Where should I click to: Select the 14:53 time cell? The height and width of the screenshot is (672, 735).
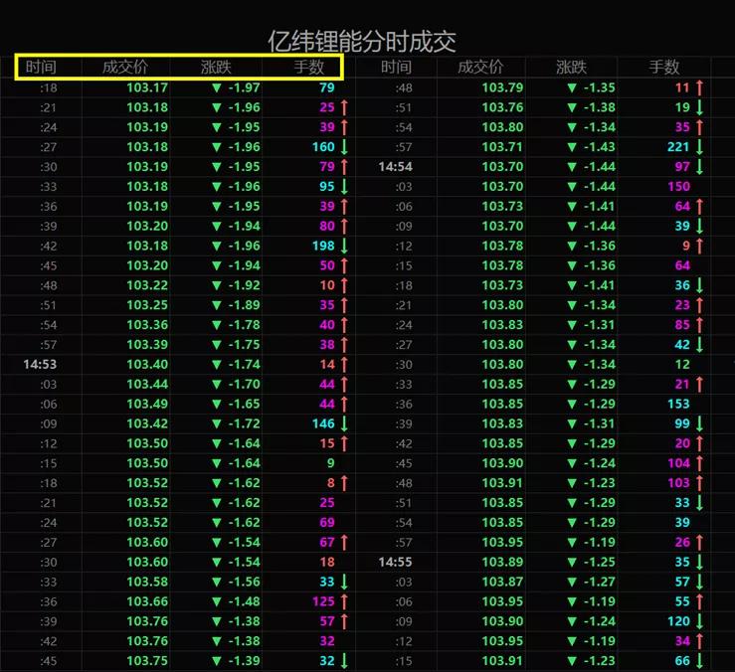[x=40, y=364]
